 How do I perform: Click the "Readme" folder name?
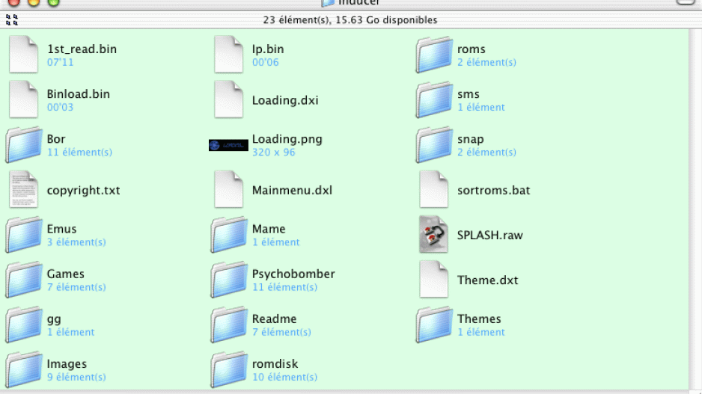tap(274, 319)
